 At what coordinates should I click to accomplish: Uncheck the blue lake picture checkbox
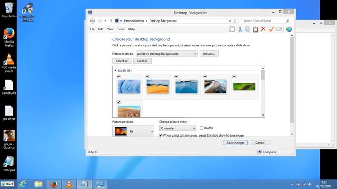tap(176, 77)
